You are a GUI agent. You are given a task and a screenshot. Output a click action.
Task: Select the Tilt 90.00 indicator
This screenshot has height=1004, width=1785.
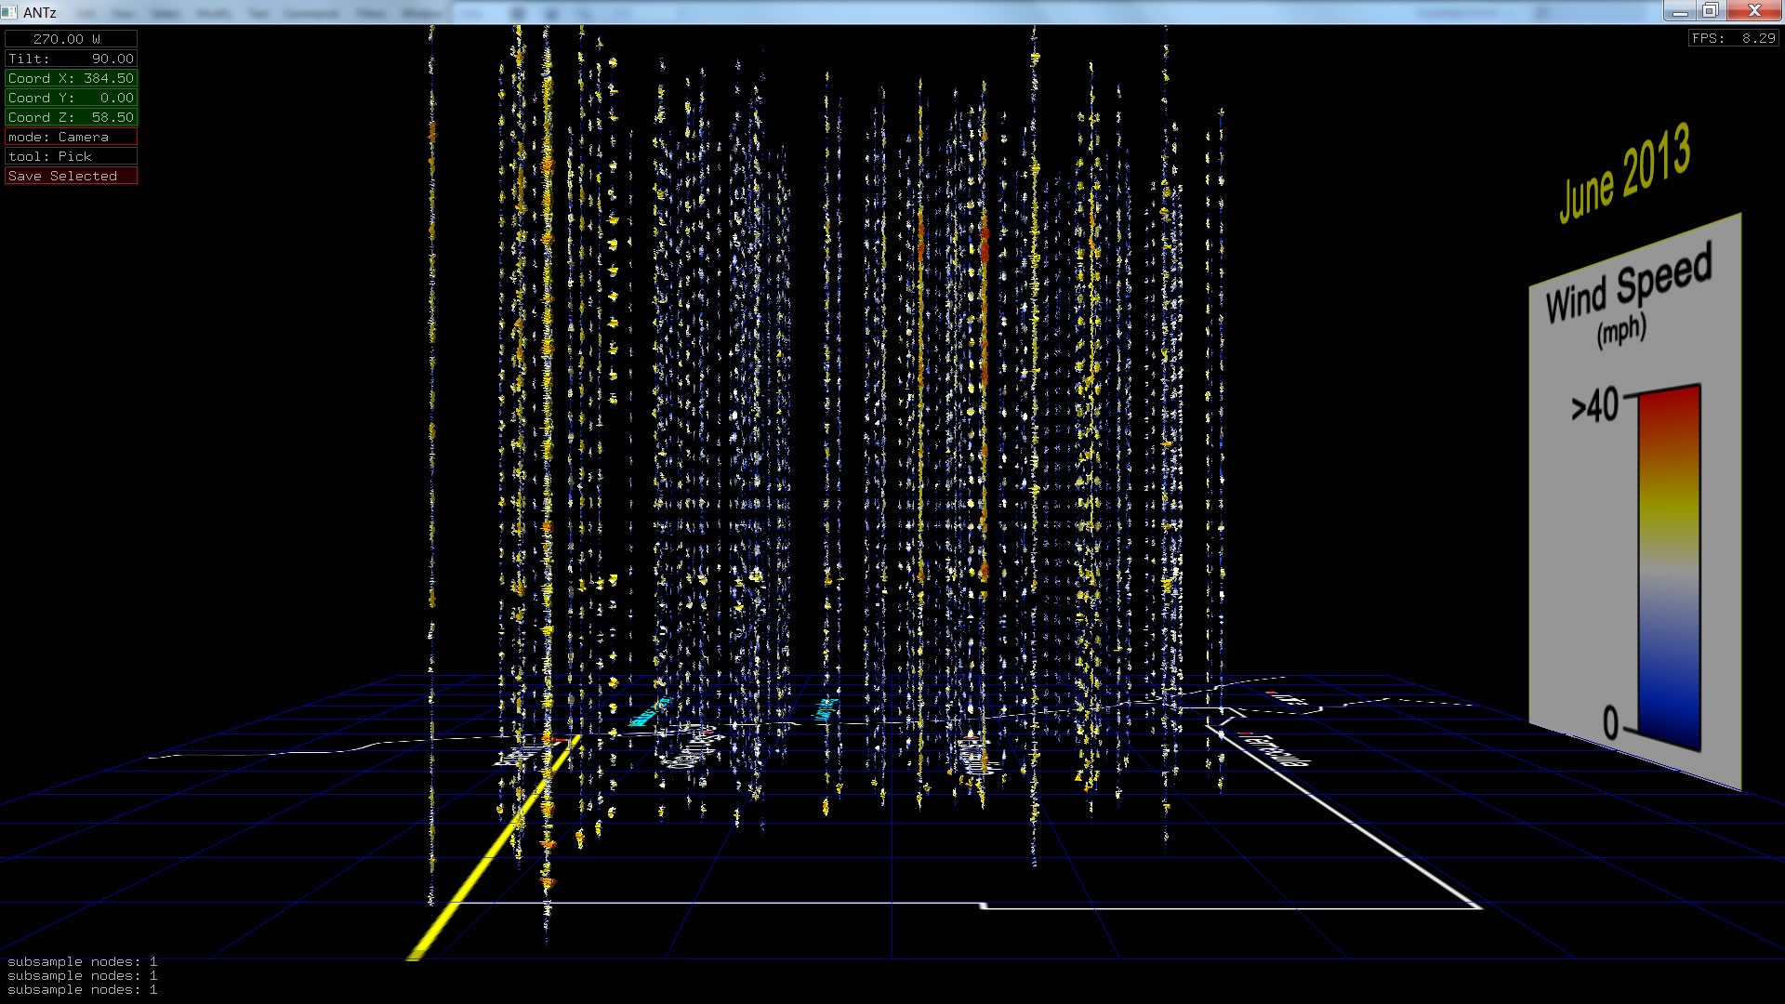(x=71, y=59)
